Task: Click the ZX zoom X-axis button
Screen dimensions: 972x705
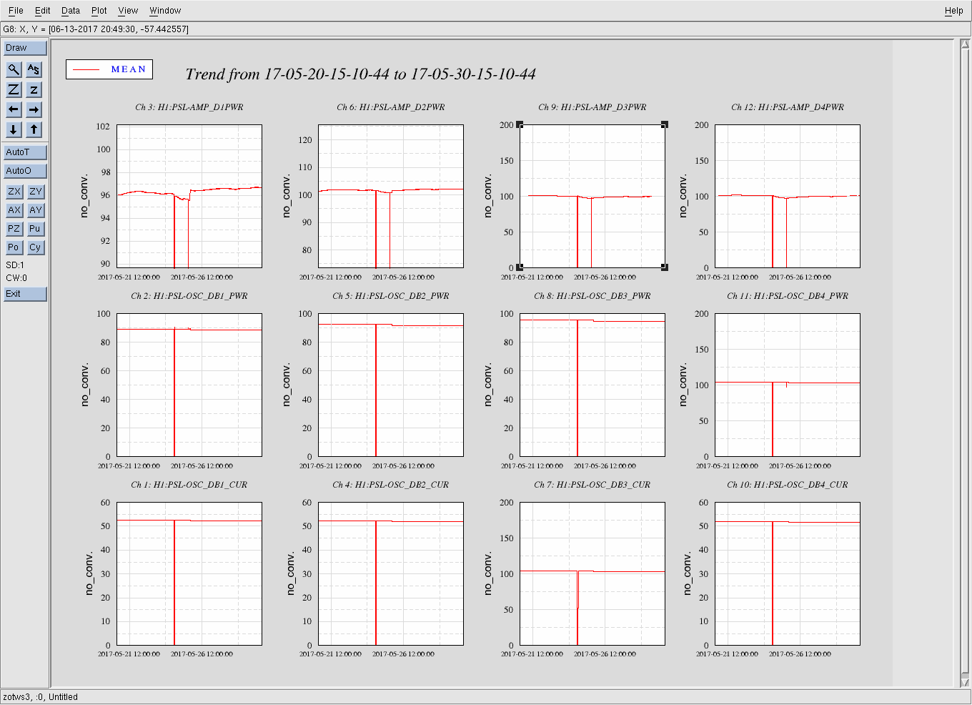Action: click(x=14, y=192)
